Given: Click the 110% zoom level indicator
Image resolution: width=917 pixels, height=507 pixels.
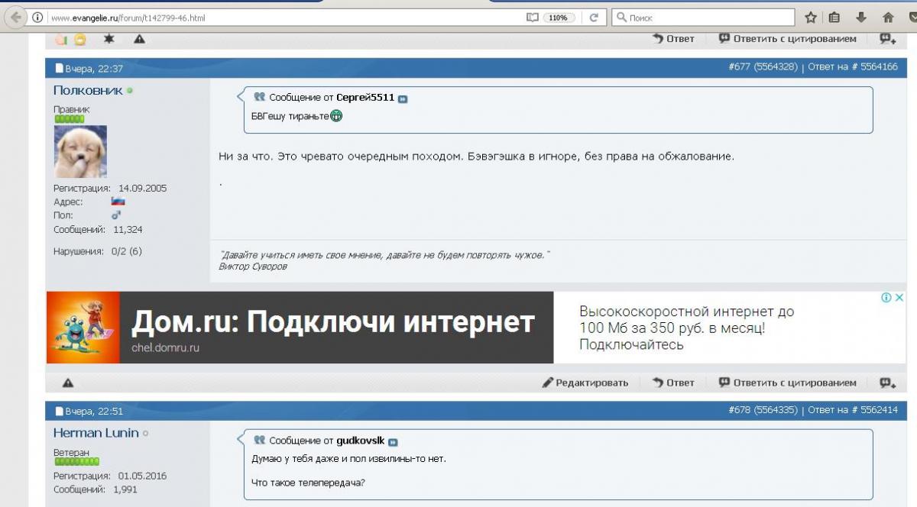Looking at the screenshot, I should (559, 18).
